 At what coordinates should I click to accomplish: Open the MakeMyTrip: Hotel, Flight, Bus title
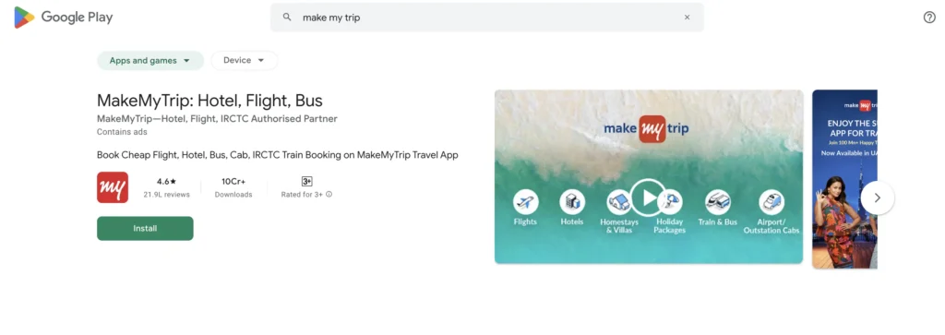[209, 100]
